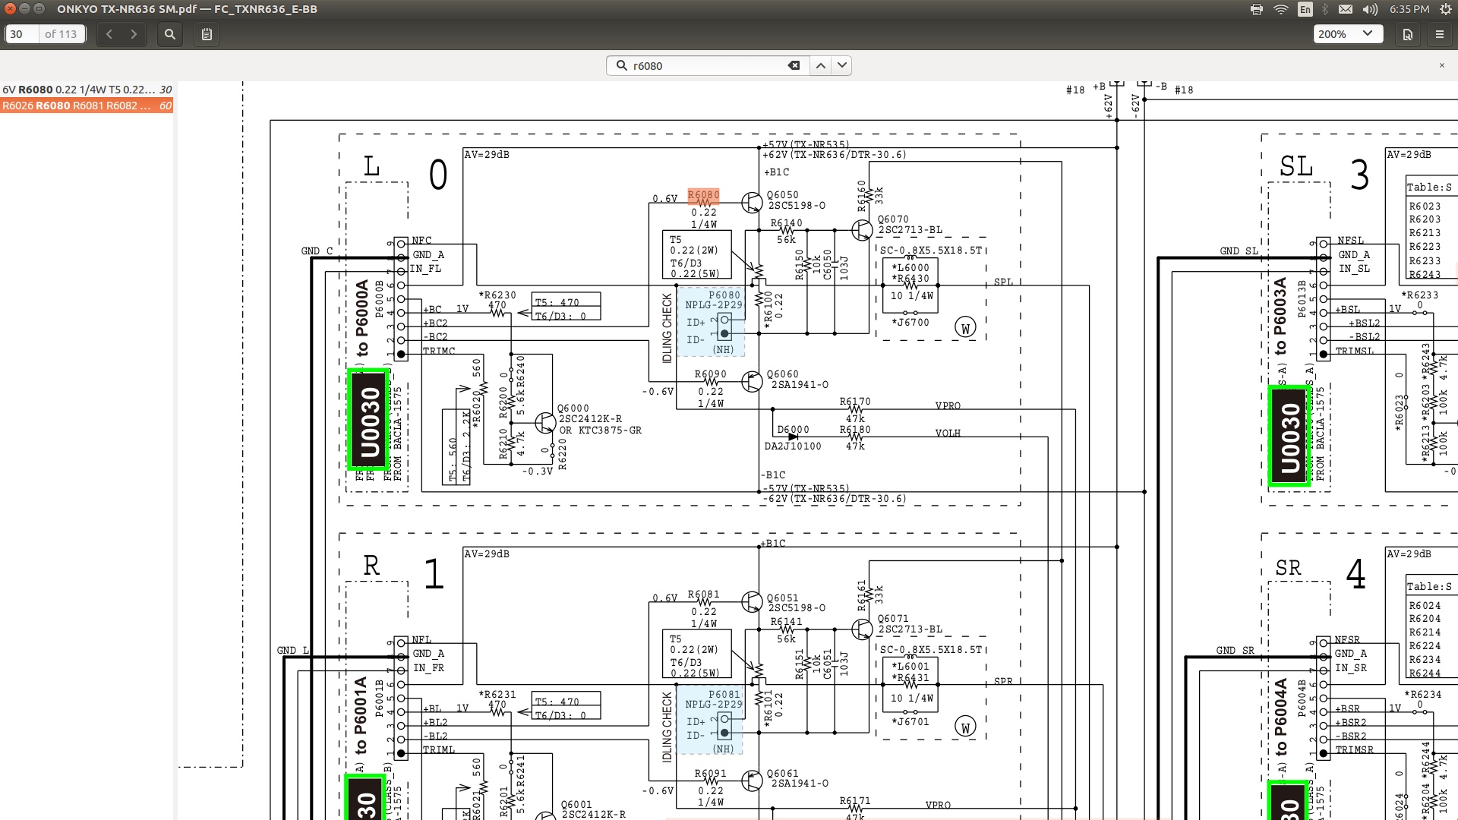Open the file options menu button
This screenshot has width=1458, height=820.
1407,34
